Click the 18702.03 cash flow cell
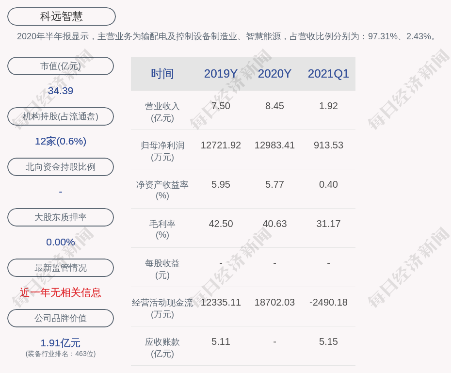Viewport: 451px width, 373px height. point(274,302)
